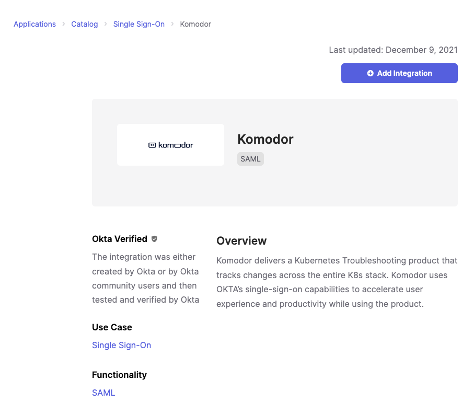This screenshot has height=414, width=474.
Task: Click the Add Integration button
Action: click(x=399, y=73)
